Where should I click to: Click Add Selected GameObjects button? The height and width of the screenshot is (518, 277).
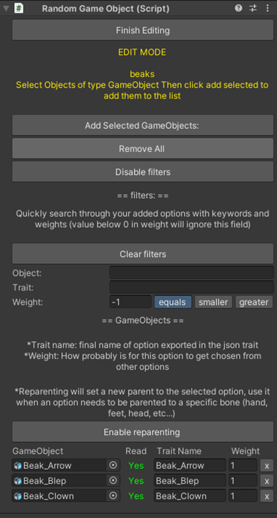tap(143, 125)
